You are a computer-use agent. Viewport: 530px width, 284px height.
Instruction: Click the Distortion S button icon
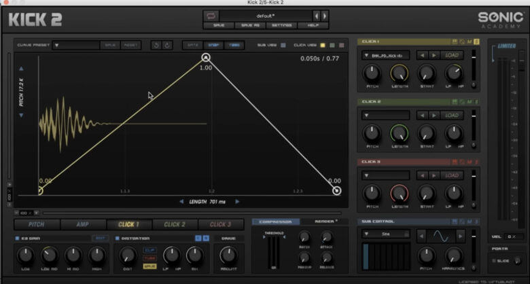click(x=206, y=238)
